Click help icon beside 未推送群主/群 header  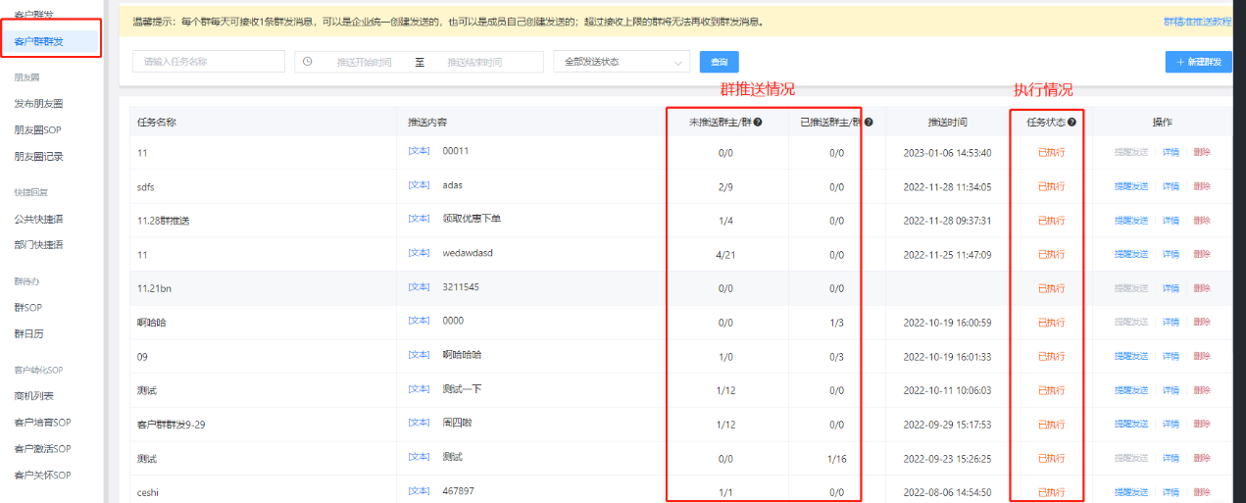(x=759, y=123)
